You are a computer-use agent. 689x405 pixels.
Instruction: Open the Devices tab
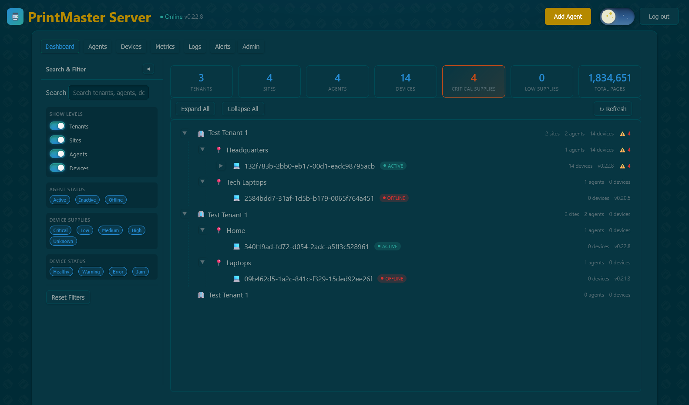coord(131,47)
